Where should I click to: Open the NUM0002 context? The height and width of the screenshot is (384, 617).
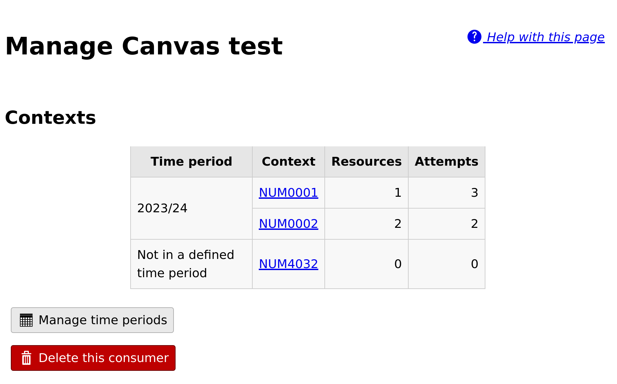[x=288, y=223]
